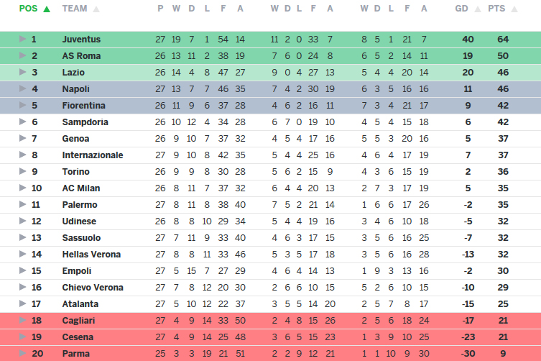Click the sort arrow next to TEAM
The width and height of the screenshot is (541, 361).
click(x=96, y=9)
